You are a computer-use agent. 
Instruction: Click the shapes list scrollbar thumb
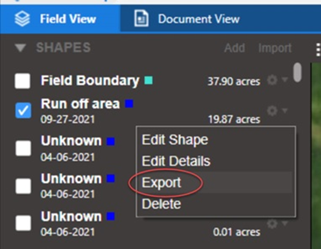297,72
